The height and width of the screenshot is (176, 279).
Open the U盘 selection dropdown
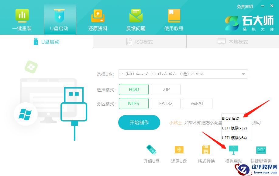point(243,74)
